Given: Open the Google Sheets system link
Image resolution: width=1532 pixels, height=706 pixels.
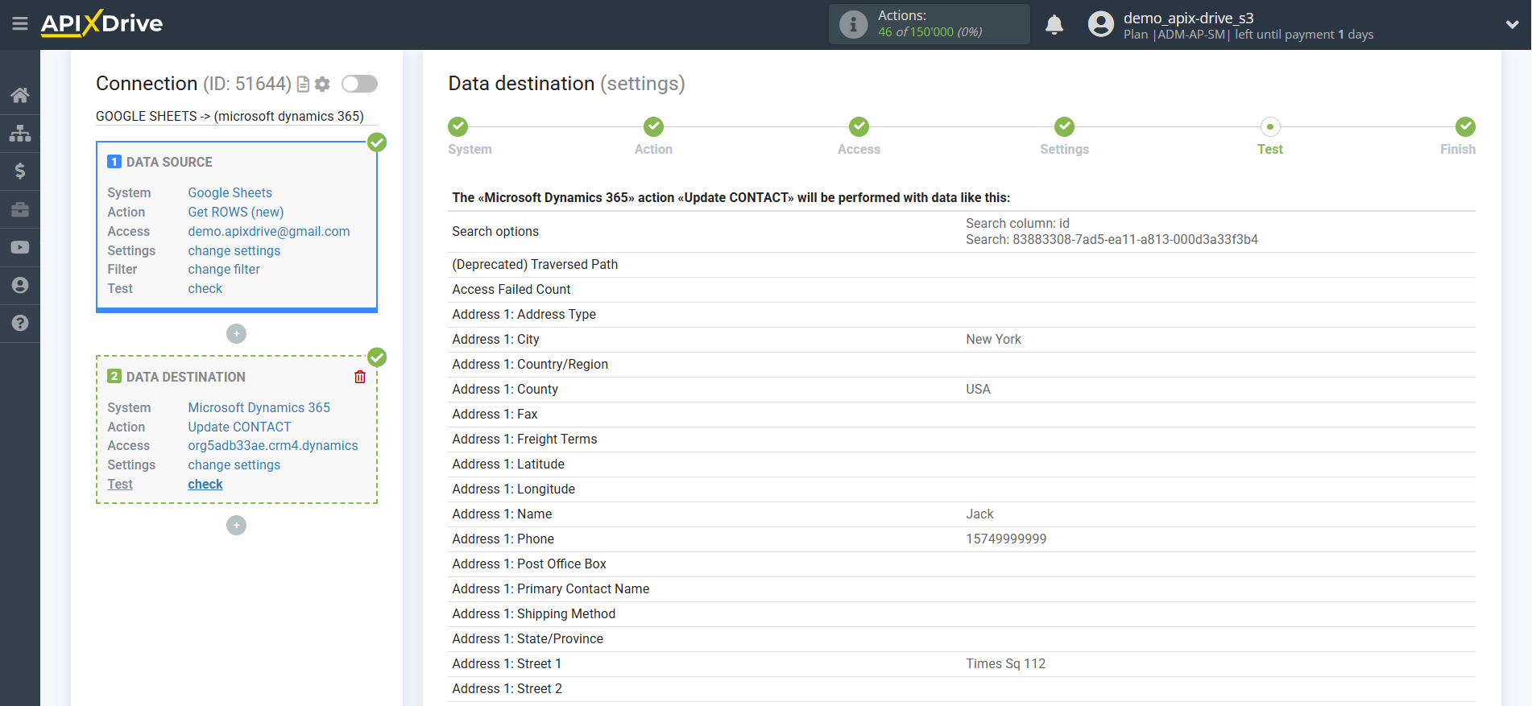Looking at the screenshot, I should click(230, 192).
